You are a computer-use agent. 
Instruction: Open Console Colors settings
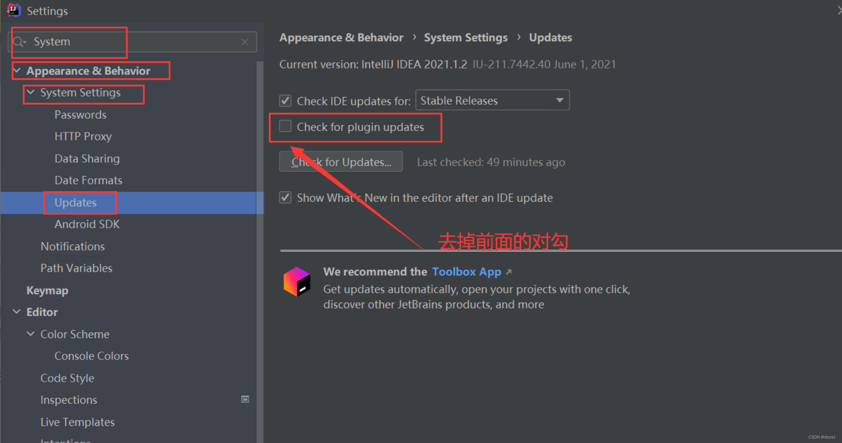point(92,356)
